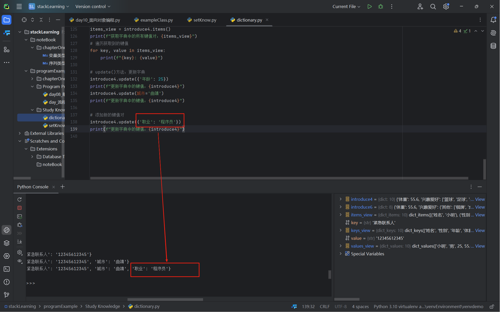Open the Database tool window icon
500x312 pixels.
493,46
